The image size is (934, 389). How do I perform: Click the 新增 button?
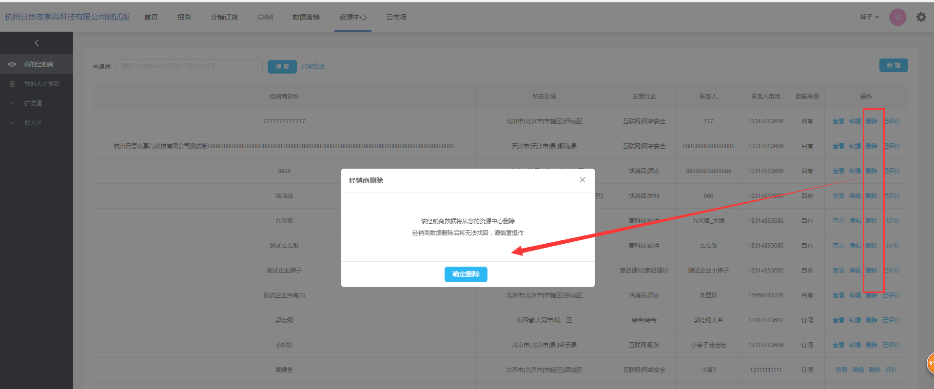click(x=893, y=65)
